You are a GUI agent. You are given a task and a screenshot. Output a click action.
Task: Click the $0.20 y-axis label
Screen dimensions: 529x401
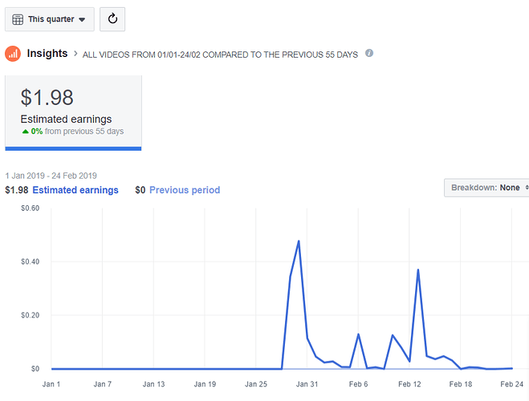pyautogui.click(x=30, y=315)
